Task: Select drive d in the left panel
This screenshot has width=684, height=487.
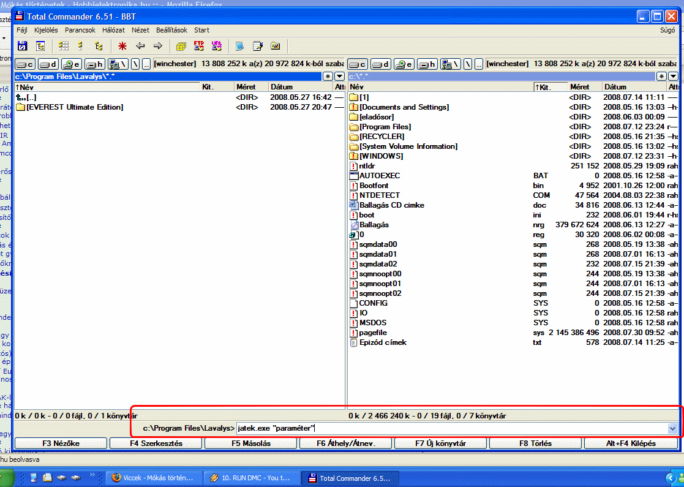Action: click(48, 64)
